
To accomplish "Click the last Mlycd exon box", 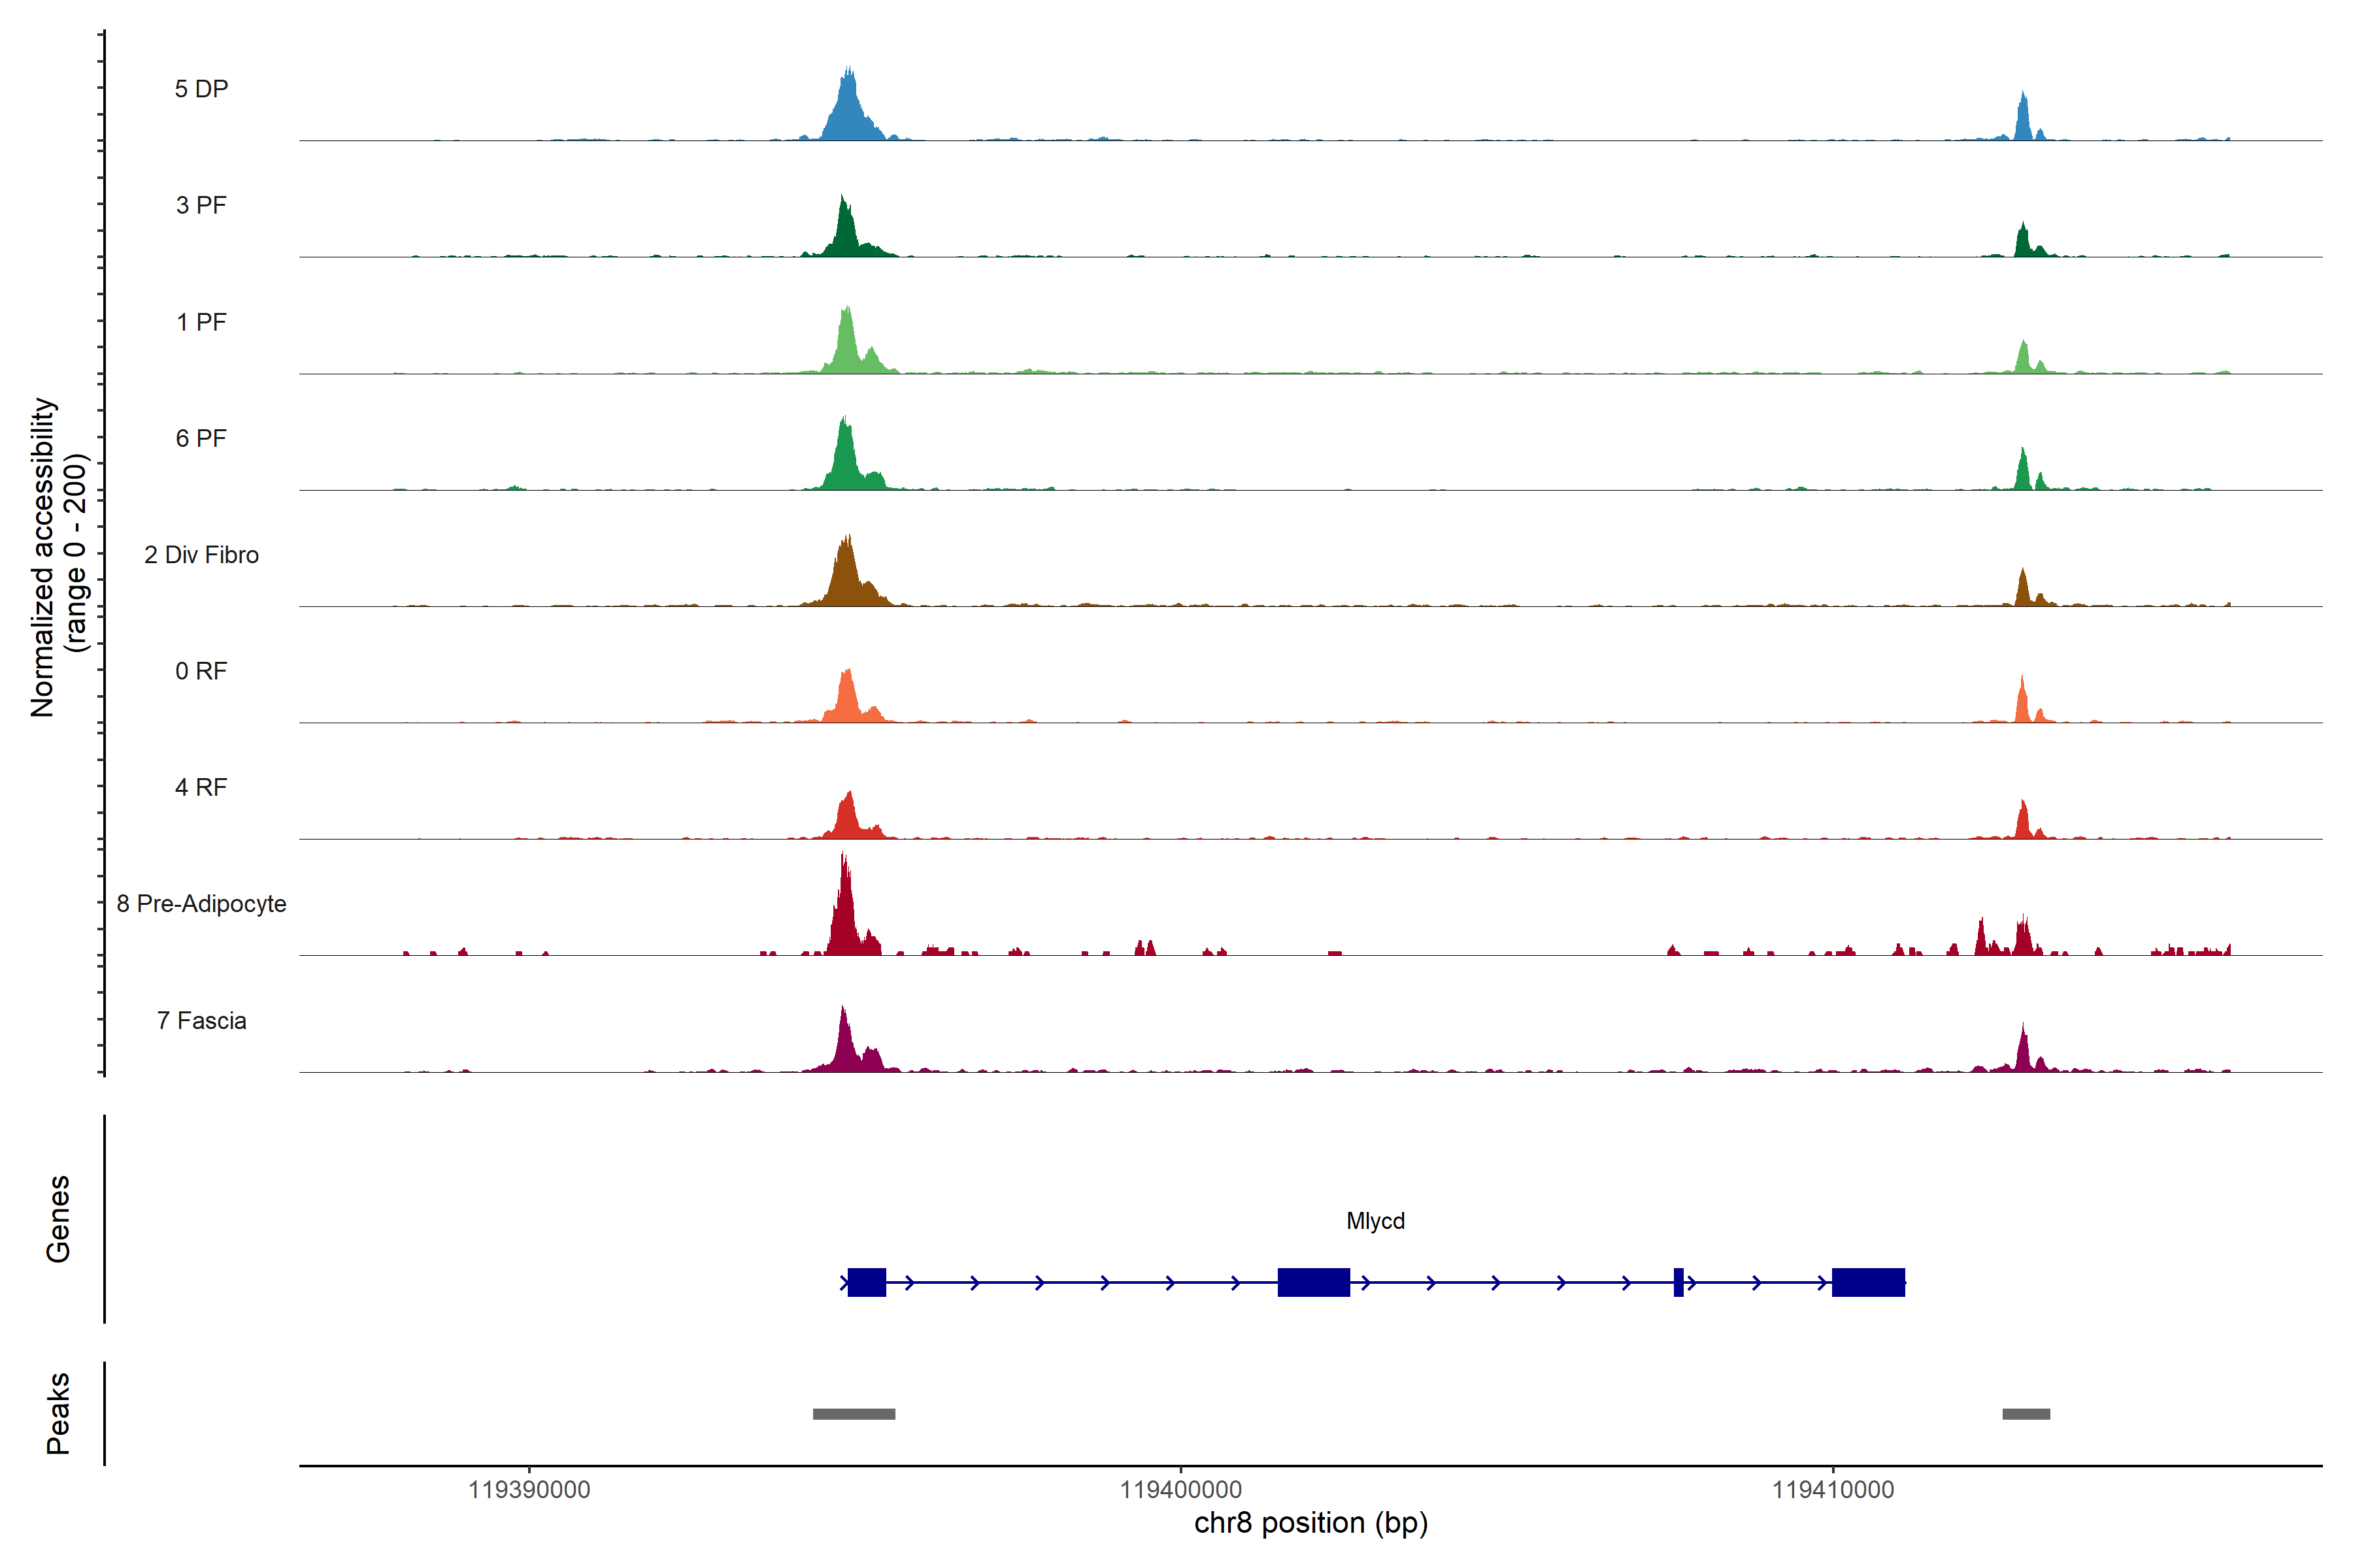I will [x=1868, y=1282].
